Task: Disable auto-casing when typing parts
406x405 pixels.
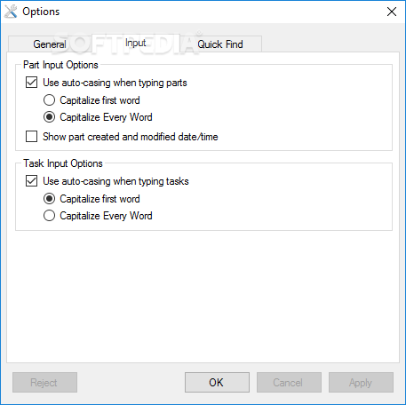Action: point(31,83)
